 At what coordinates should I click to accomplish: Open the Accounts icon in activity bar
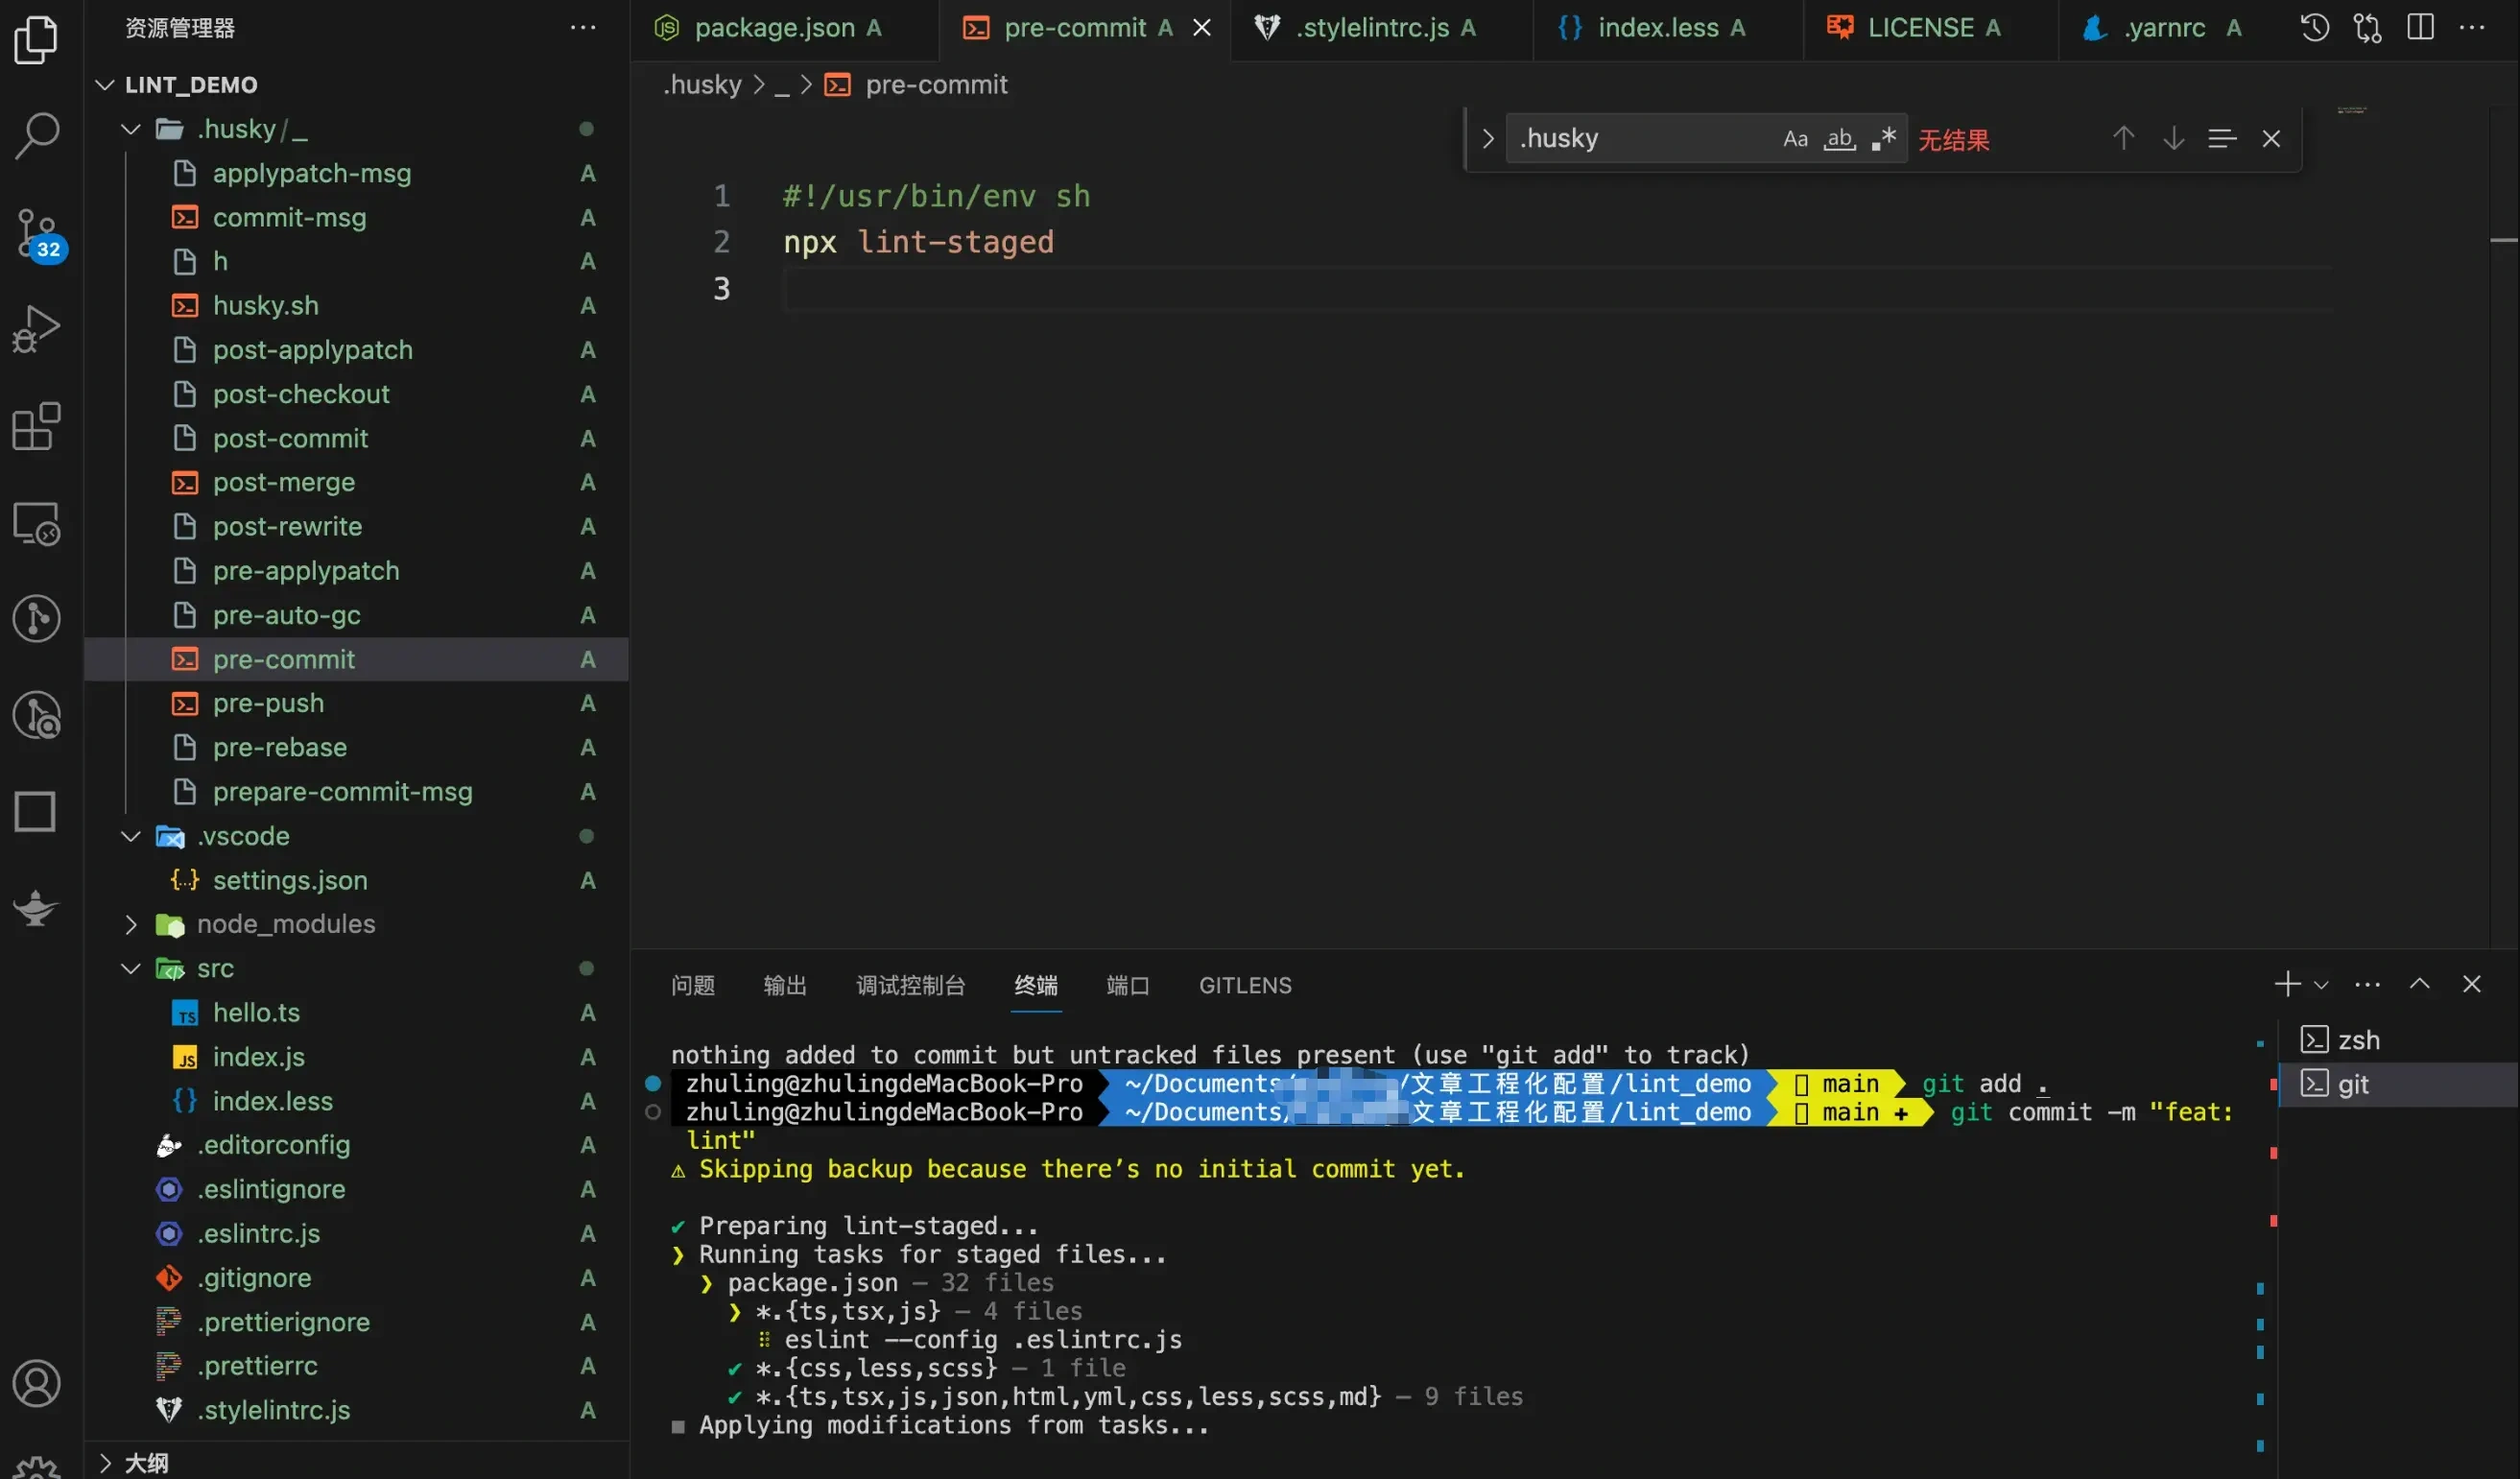37,1383
